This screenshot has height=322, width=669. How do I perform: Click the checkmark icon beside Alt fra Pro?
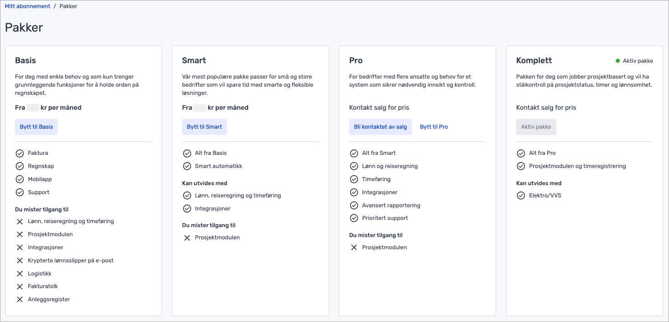[521, 153]
